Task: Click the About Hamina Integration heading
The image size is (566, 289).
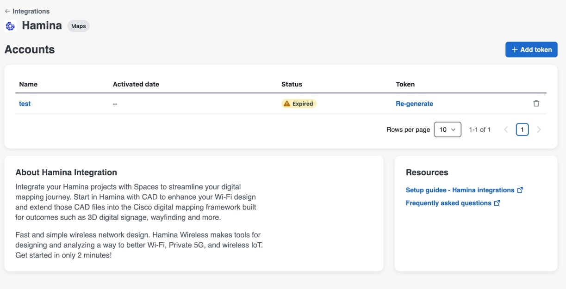Action: tap(66, 172)
